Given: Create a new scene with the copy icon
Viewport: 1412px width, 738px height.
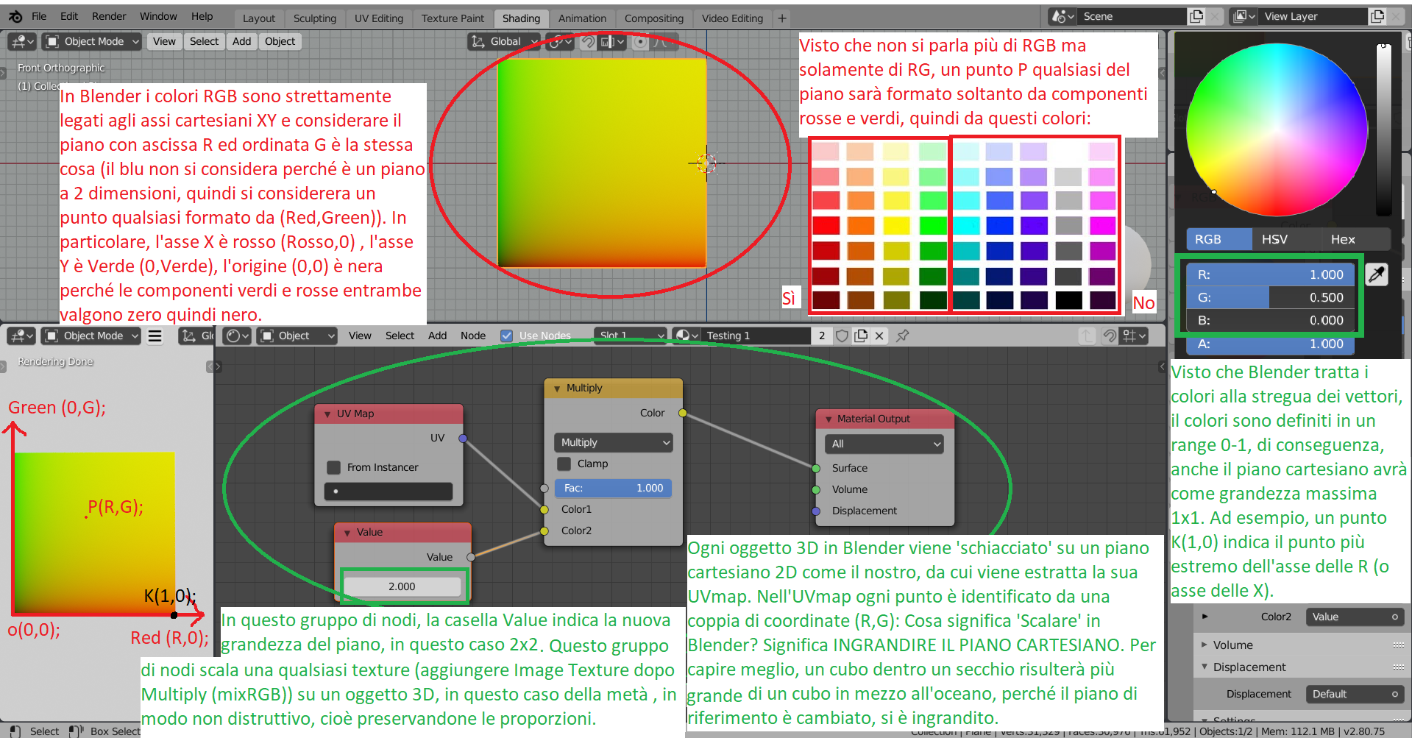Looking at the screenshot, I should [x=1196, y=16].
